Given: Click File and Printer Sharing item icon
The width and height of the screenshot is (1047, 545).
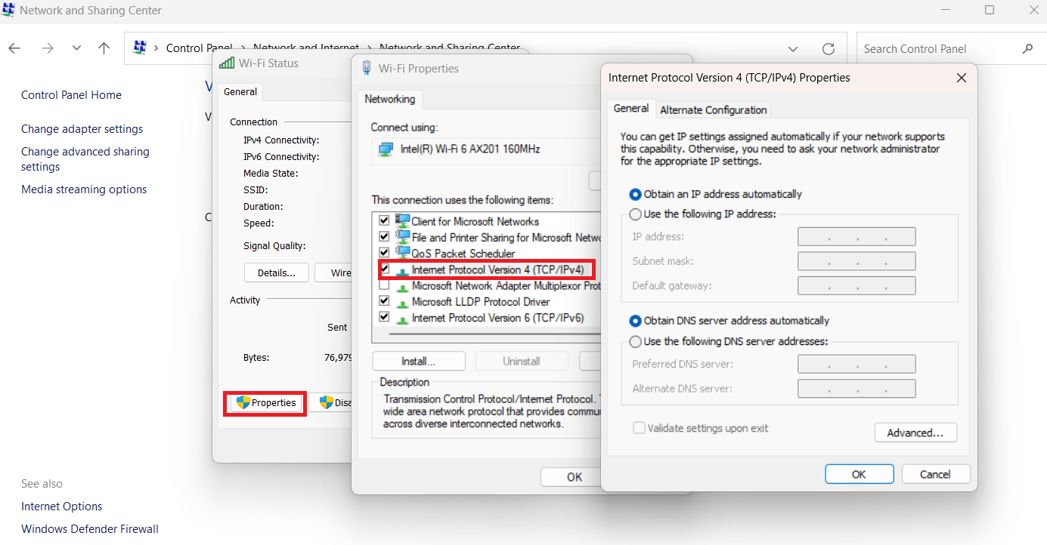Looking at the screenshot, I should pos(402,237).
